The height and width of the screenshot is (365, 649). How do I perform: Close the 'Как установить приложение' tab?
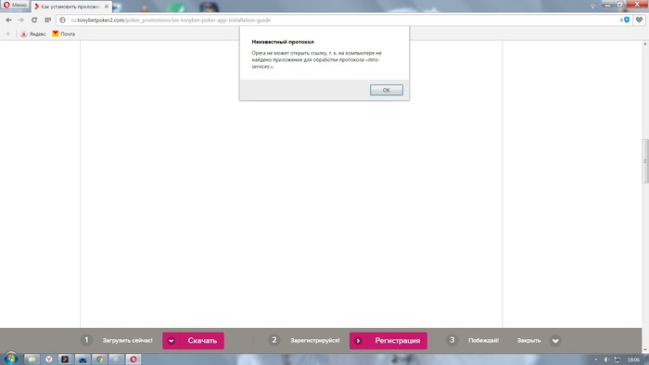[x=107, y=6]
